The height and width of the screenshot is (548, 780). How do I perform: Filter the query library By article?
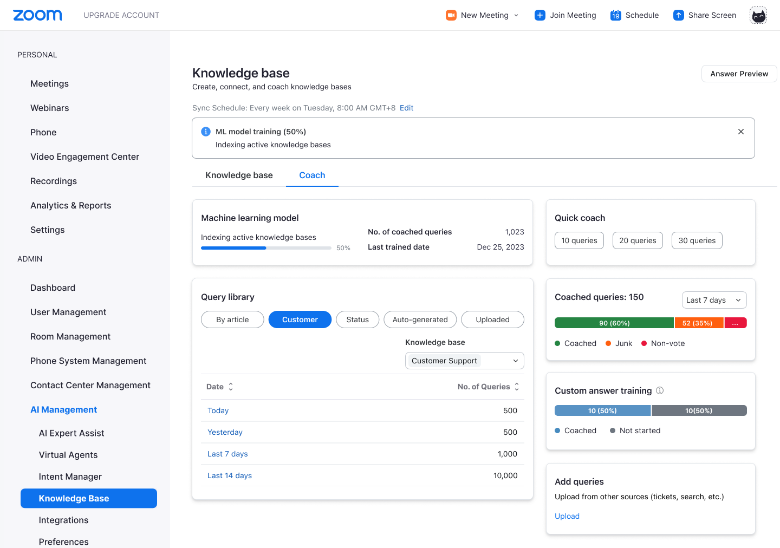pos(232,319)
